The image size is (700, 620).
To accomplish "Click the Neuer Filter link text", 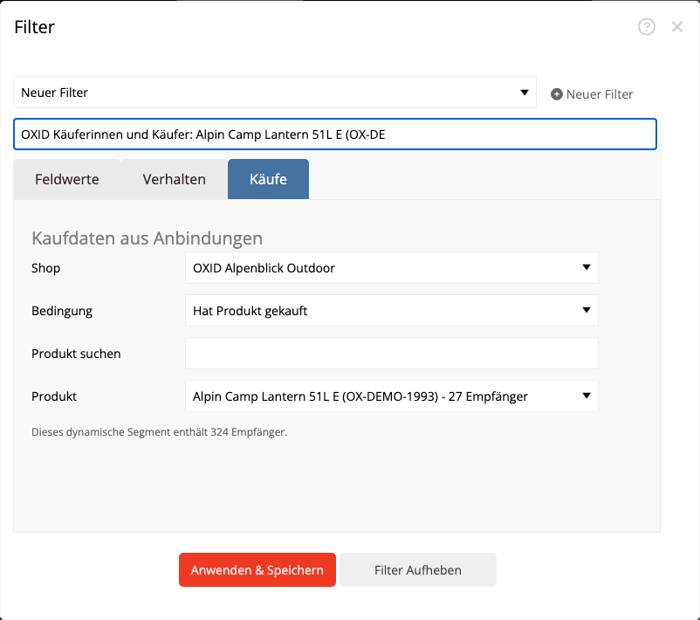I will pyautogui.click(x=599, y=94).
